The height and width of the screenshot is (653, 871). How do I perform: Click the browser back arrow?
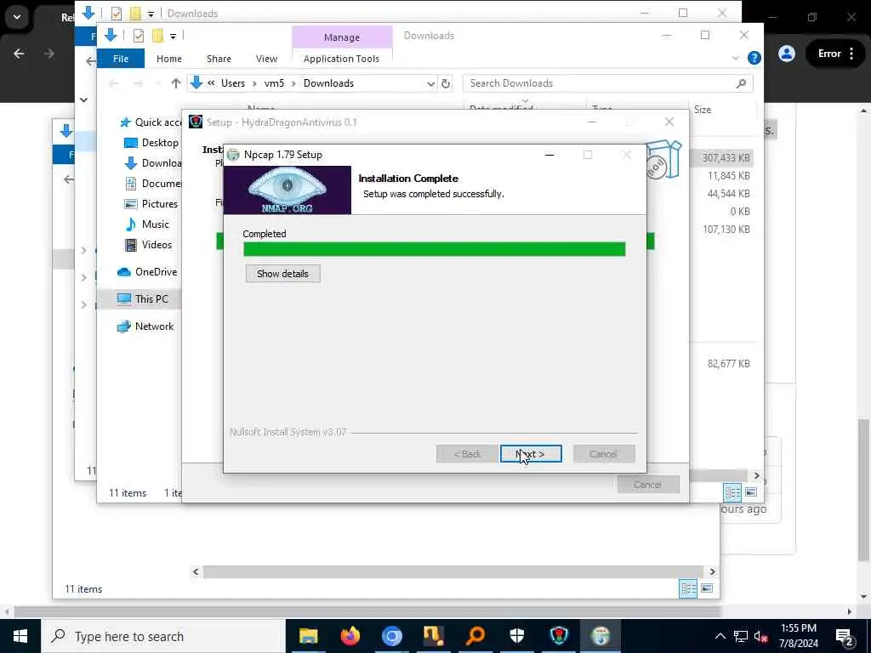tap(19, 54)
